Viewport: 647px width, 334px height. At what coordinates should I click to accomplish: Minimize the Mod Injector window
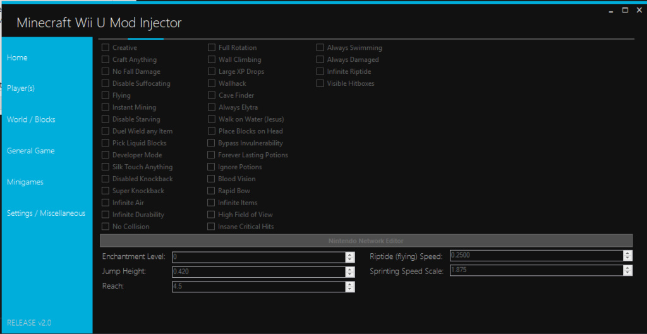pos(612,11)
